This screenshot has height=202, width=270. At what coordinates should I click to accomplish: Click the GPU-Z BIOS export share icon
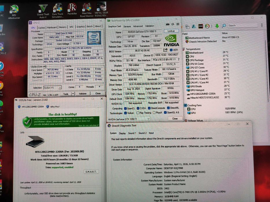pyautogui.click(x=165, y=50)
